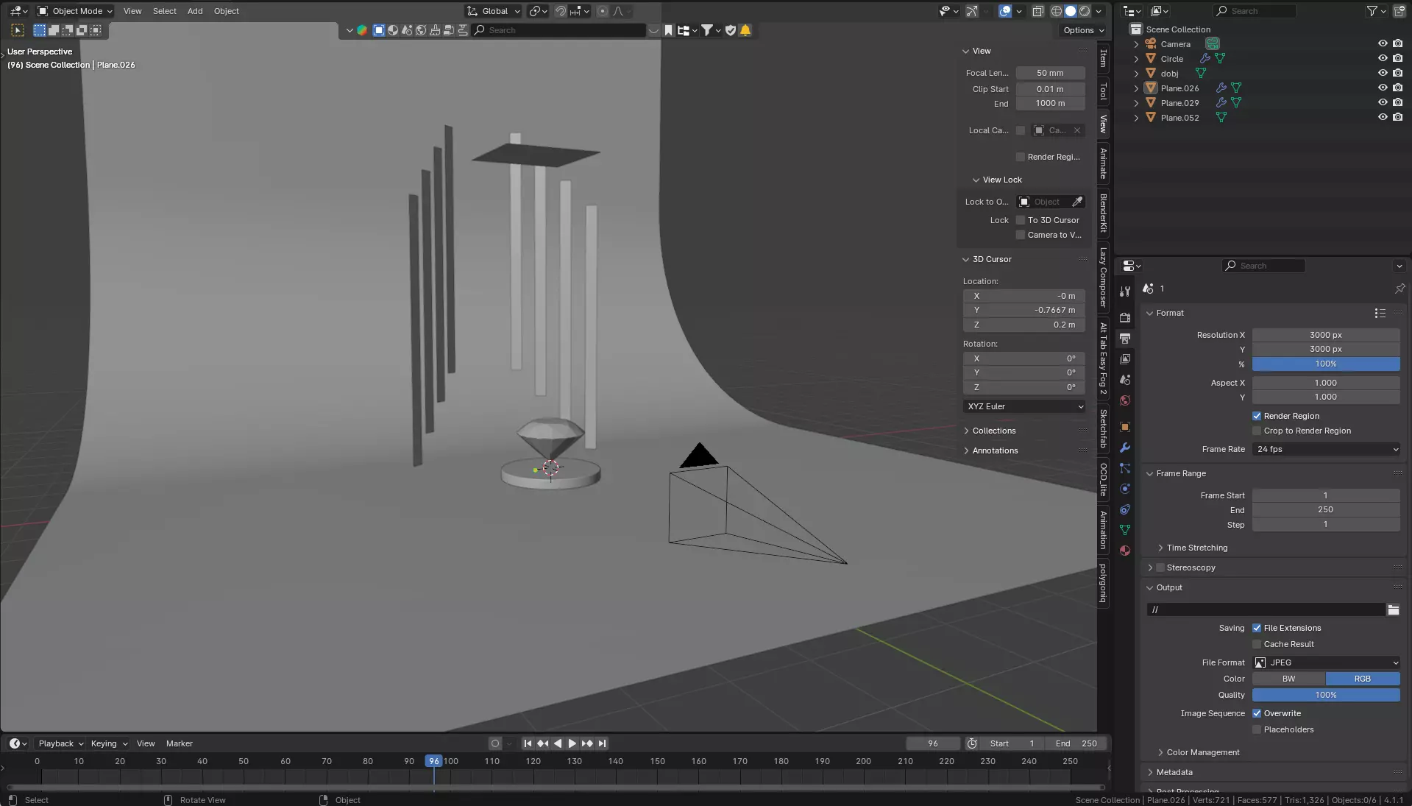Expand the Plane.029 tree item

click(x=1136, y=103)
